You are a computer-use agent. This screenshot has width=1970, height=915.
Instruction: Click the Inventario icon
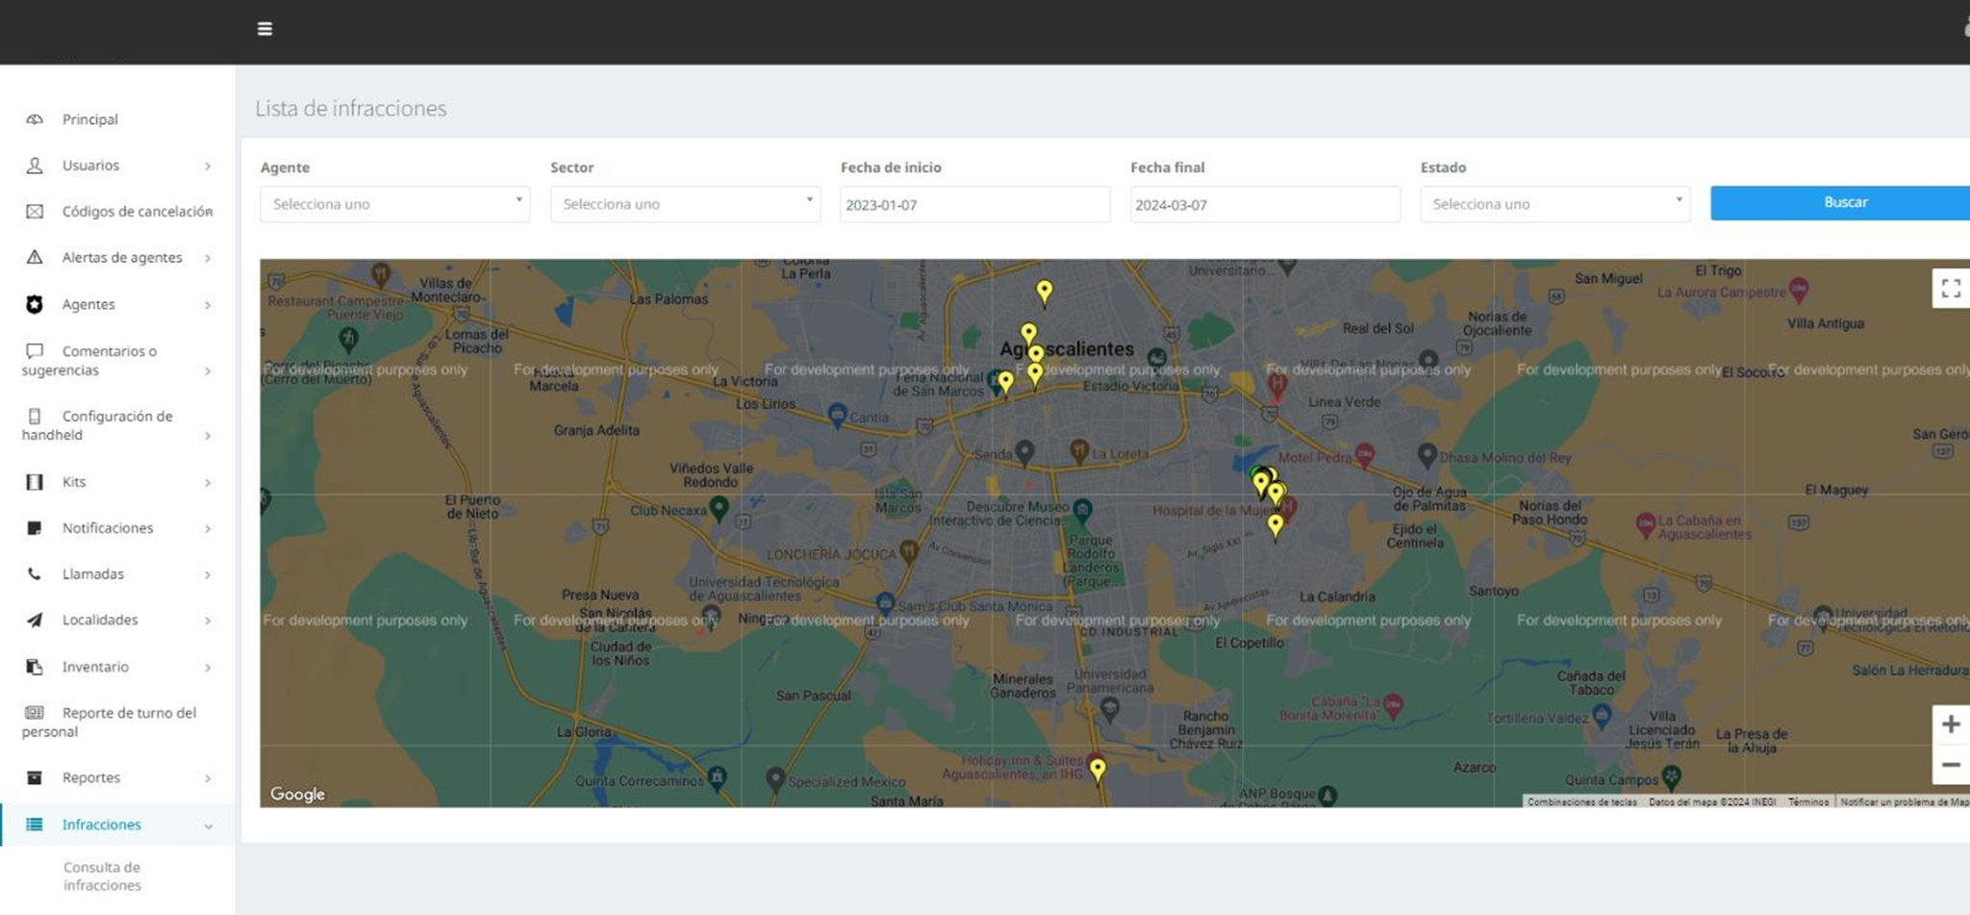(35, 667)
